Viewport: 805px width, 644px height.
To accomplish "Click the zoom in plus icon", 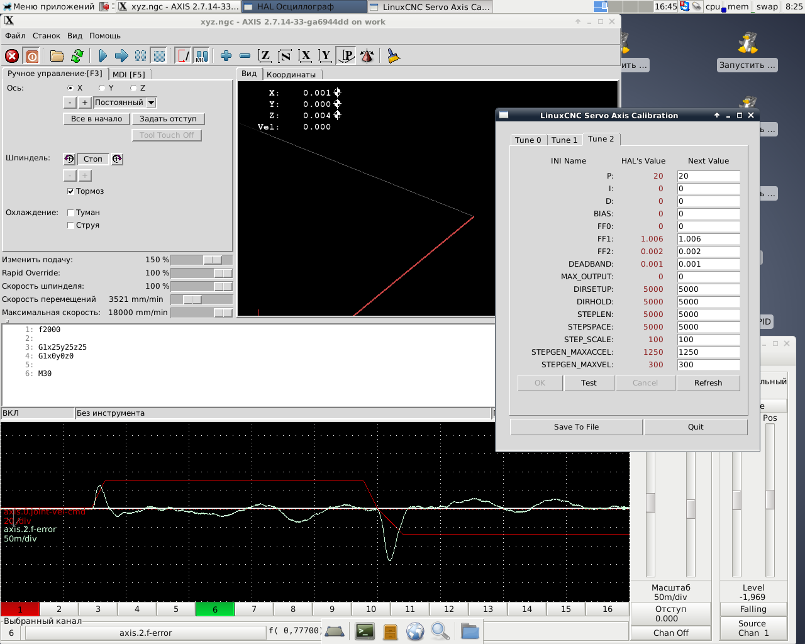I will click(226, 56).
